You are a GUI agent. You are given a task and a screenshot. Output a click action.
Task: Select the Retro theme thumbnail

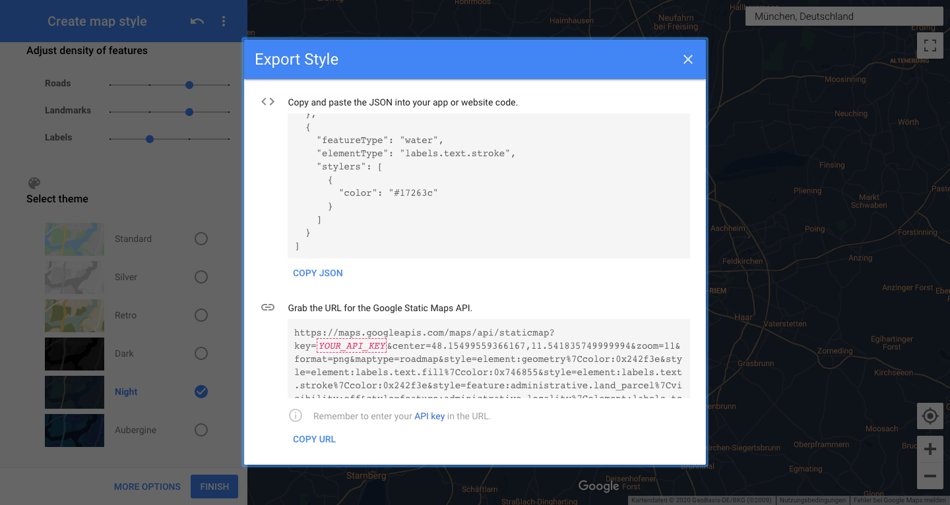click(x=75, y=316)
